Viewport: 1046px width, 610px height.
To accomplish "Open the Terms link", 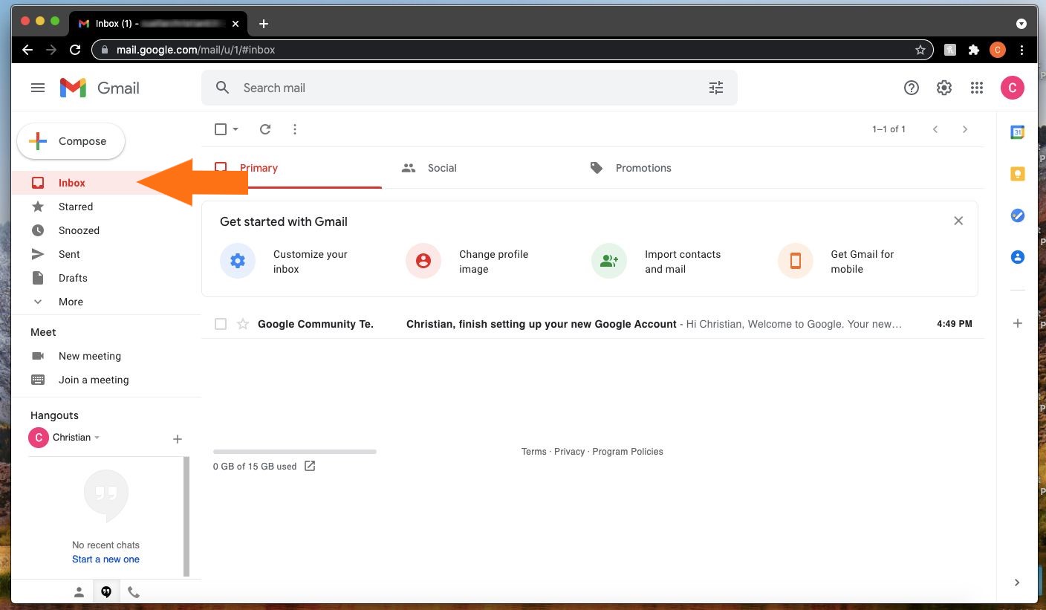I will [533, 452].
